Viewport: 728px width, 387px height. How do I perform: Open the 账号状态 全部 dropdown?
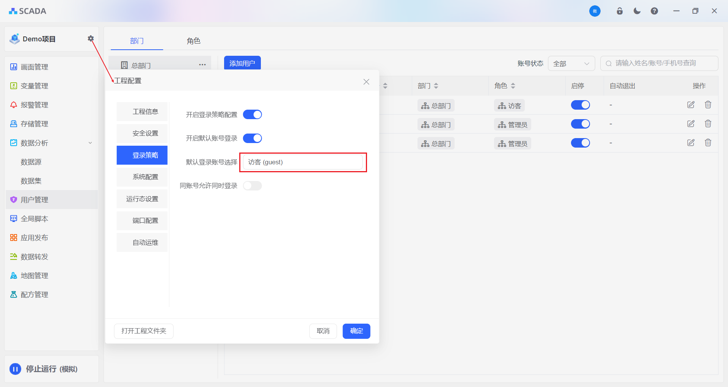(x=571, y=63)
